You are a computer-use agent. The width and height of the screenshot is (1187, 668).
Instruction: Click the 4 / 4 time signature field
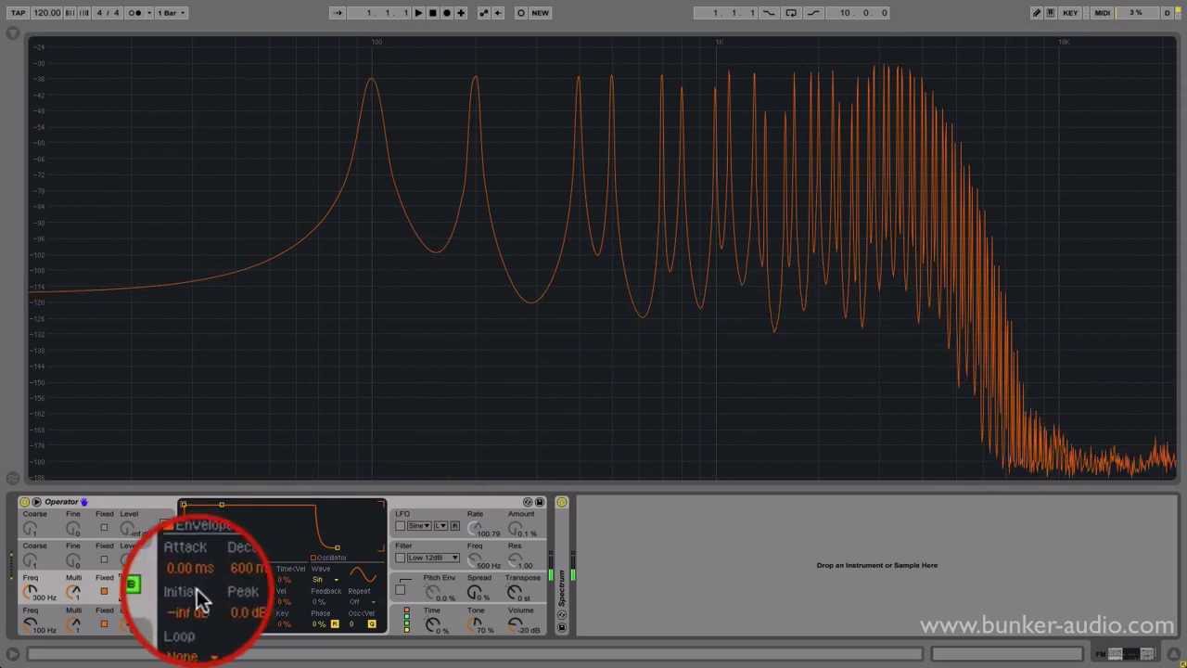[x=108, y=13]
